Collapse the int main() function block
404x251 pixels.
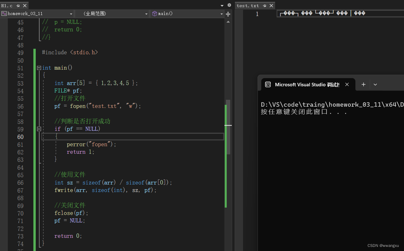point(39,68)
